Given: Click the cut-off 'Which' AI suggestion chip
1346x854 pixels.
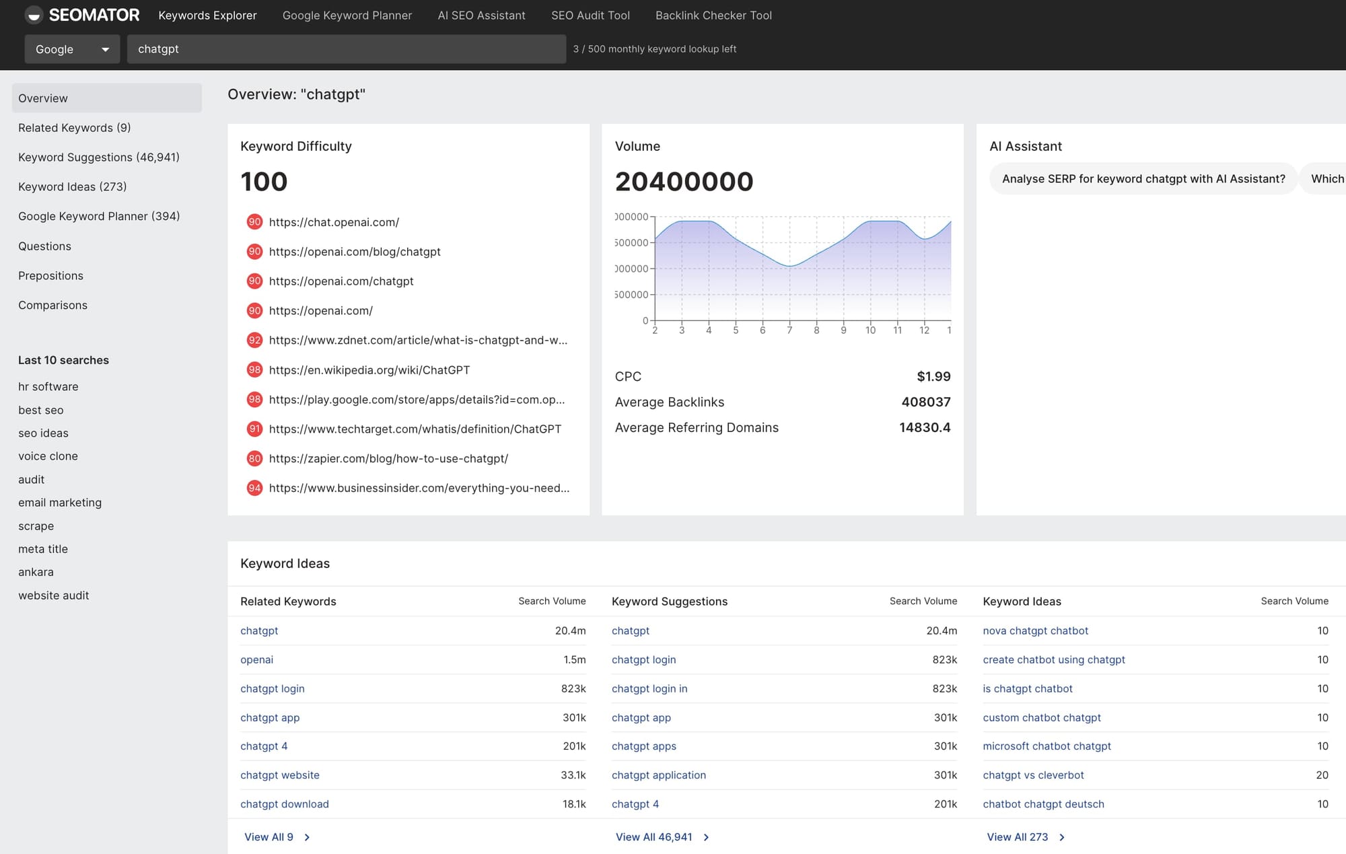Looking at the screenshot, I should [x=1324, y=179].
